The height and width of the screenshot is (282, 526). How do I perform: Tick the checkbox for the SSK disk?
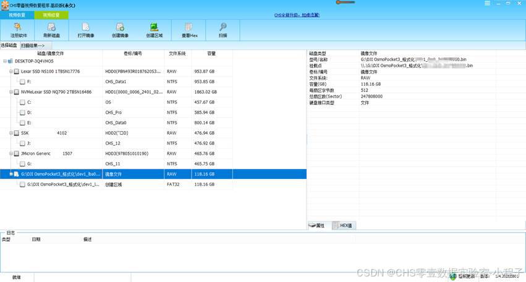pos(17,133)
